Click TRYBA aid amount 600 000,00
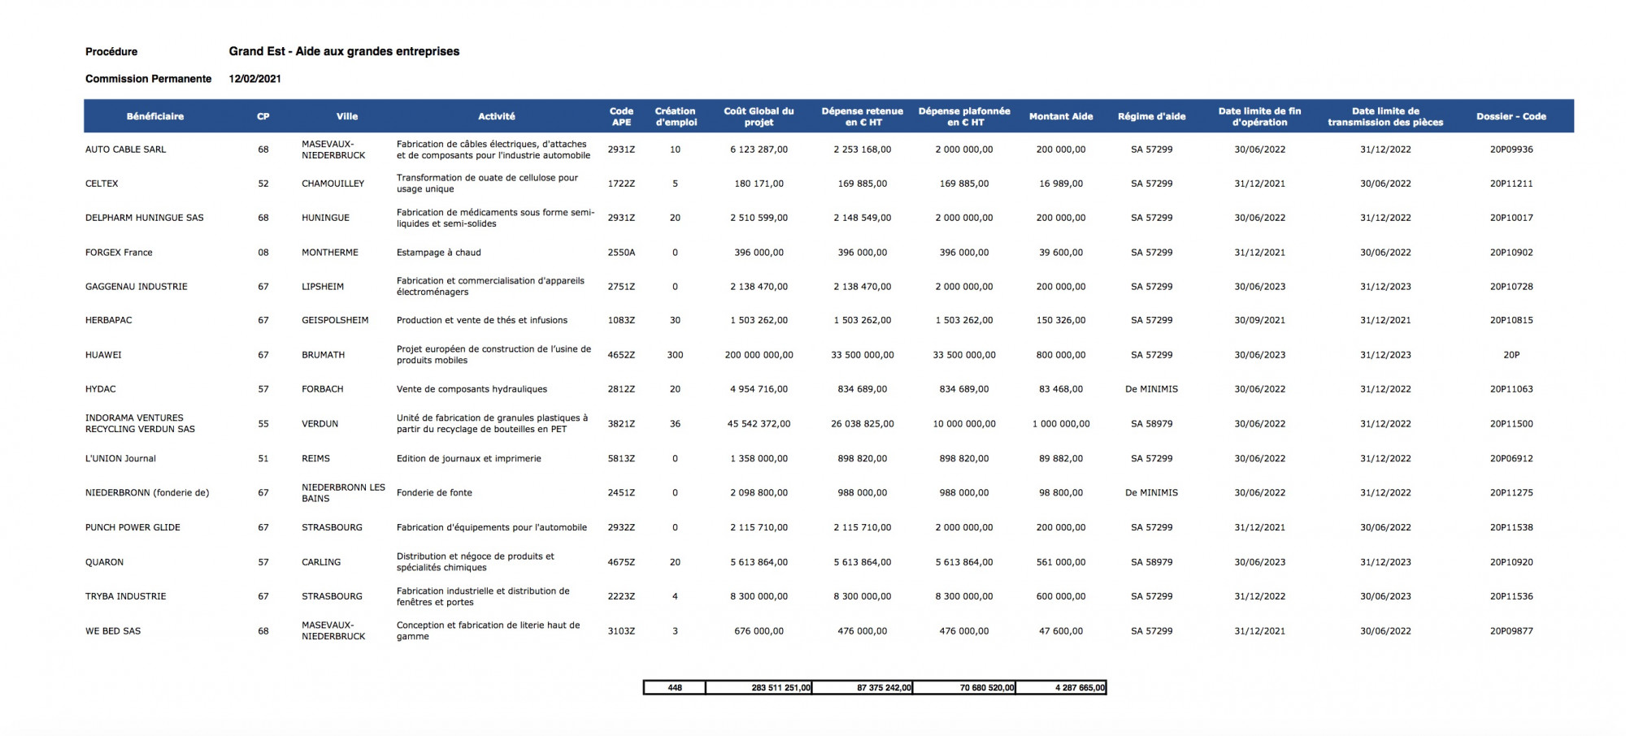This screenshot has height=736, width=1626. coord(1061,596)
